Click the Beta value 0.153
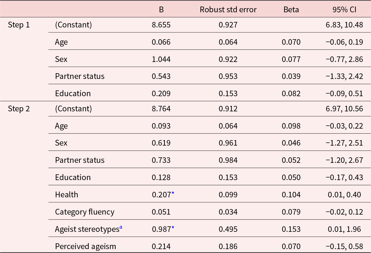The height and width of the screenshot is (253, 371). (x=291, y=229)
